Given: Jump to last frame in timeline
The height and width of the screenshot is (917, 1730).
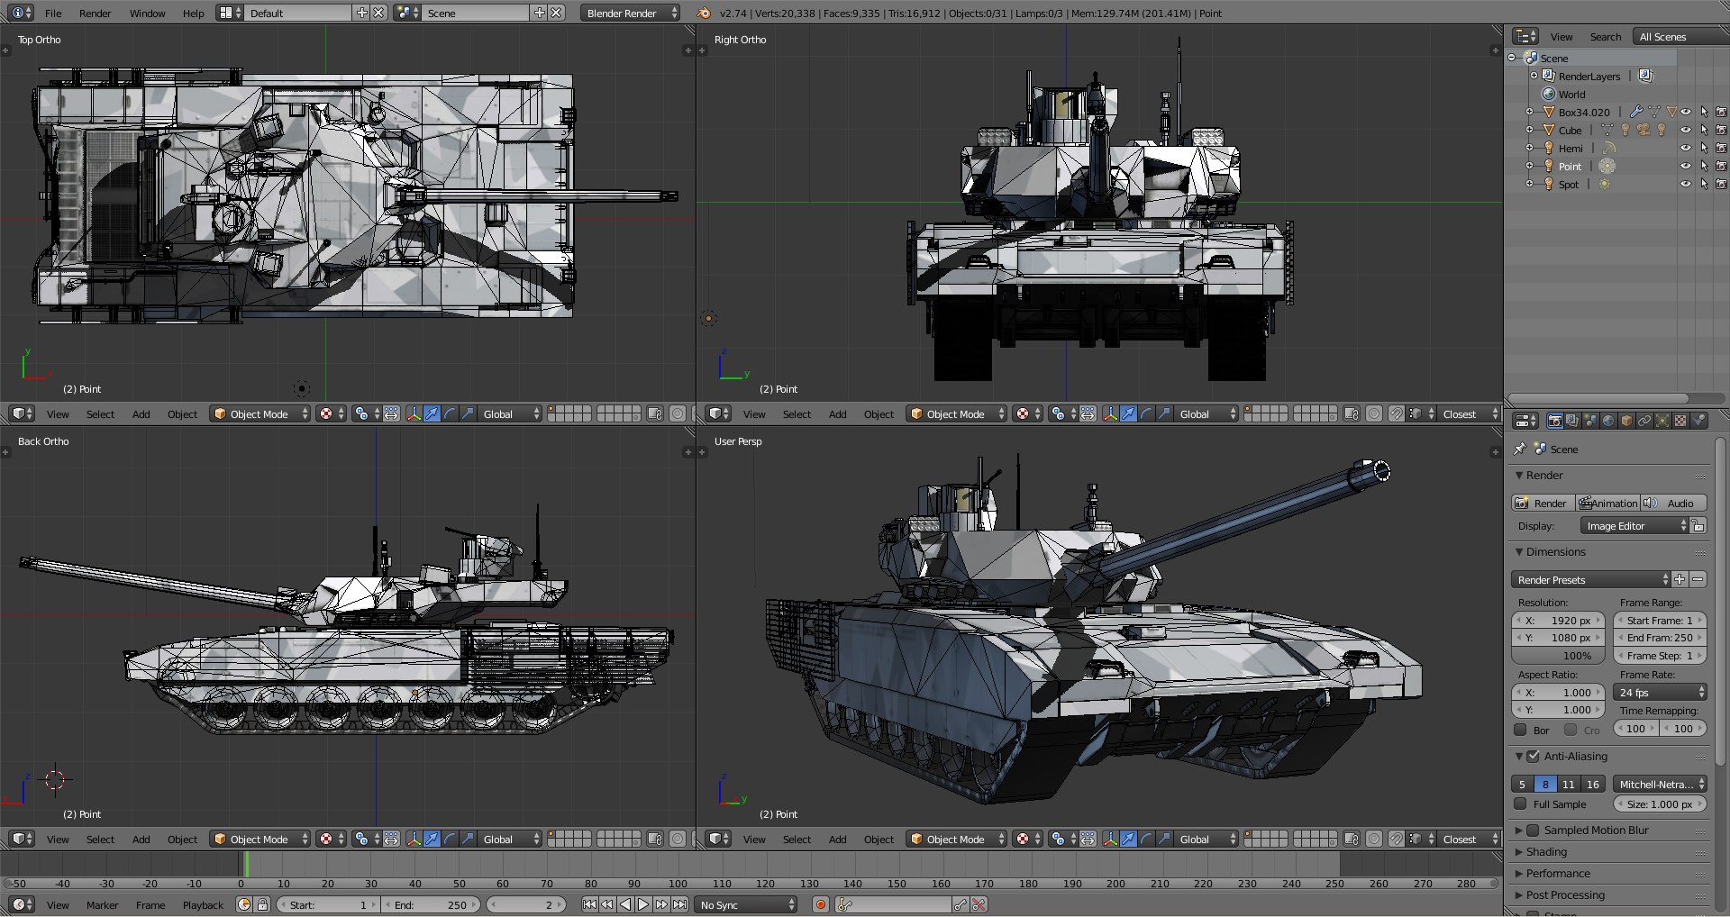Looking at the screenshot, I should pos(680,904).
